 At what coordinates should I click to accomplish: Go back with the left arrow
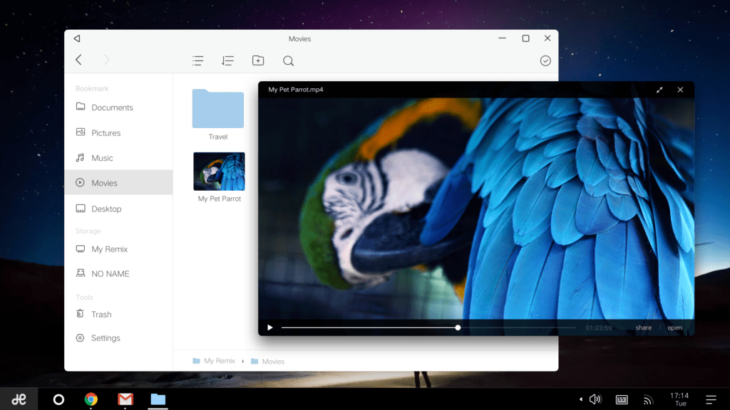point(78,60)
